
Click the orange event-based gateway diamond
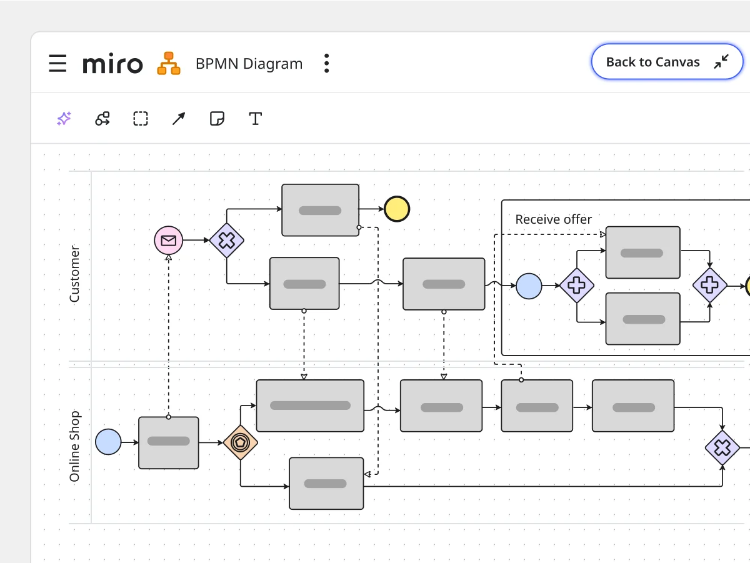[x=241, y=442]
